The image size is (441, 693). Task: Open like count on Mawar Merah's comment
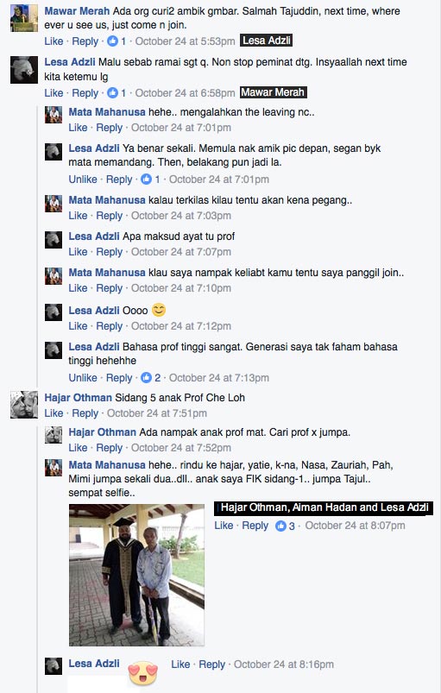[x=117, y=41]
